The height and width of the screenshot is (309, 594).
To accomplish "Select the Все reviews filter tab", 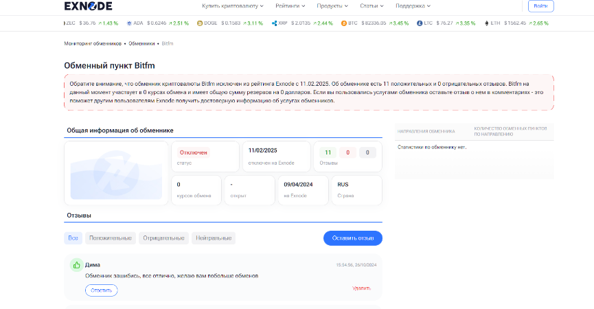I will coord(73,238).
